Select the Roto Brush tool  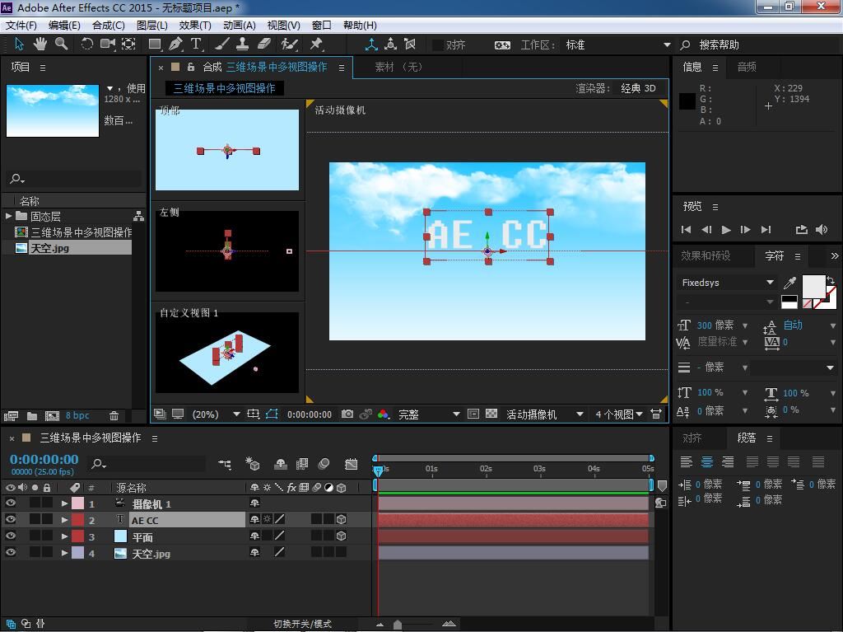click(289, 44)
